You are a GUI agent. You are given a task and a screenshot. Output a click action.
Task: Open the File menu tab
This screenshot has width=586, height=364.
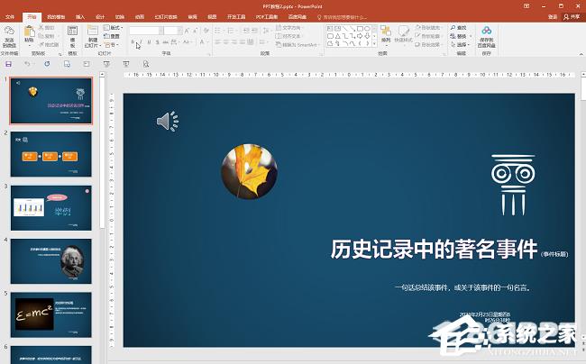coord(11,16)
